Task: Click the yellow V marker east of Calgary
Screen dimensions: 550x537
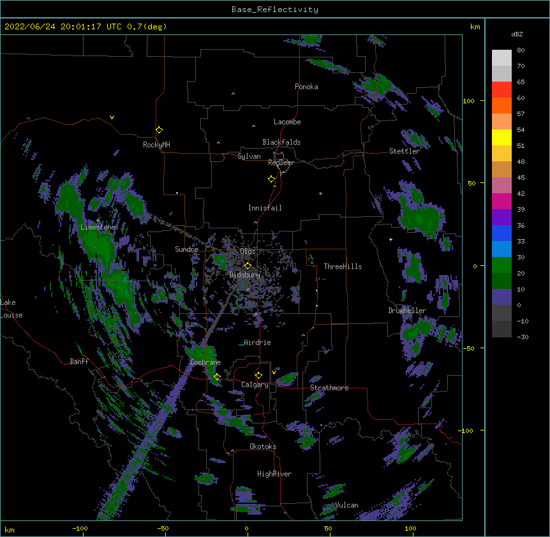Action: click(274, 372)
